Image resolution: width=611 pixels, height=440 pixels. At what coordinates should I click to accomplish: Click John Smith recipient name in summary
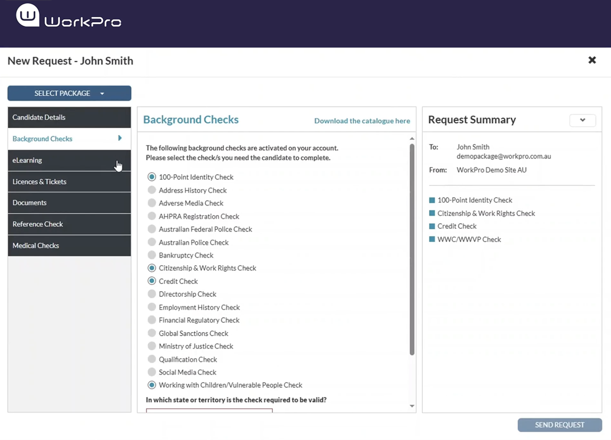[x=473, y=147]
